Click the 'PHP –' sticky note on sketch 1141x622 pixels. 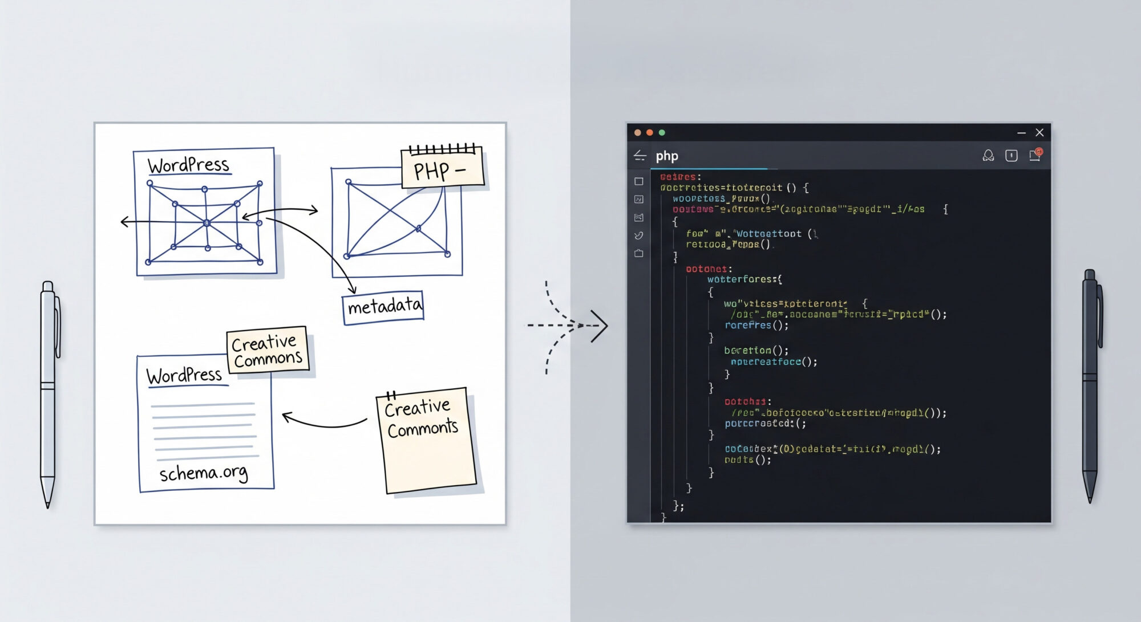[443, 168]
